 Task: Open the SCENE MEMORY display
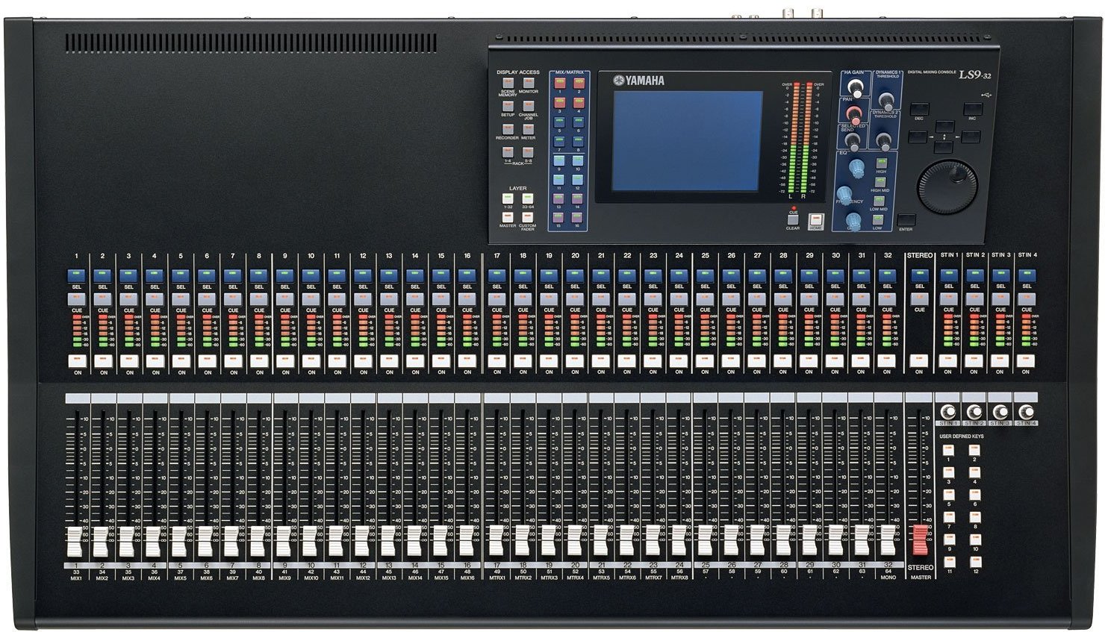(x=508, y=83)
